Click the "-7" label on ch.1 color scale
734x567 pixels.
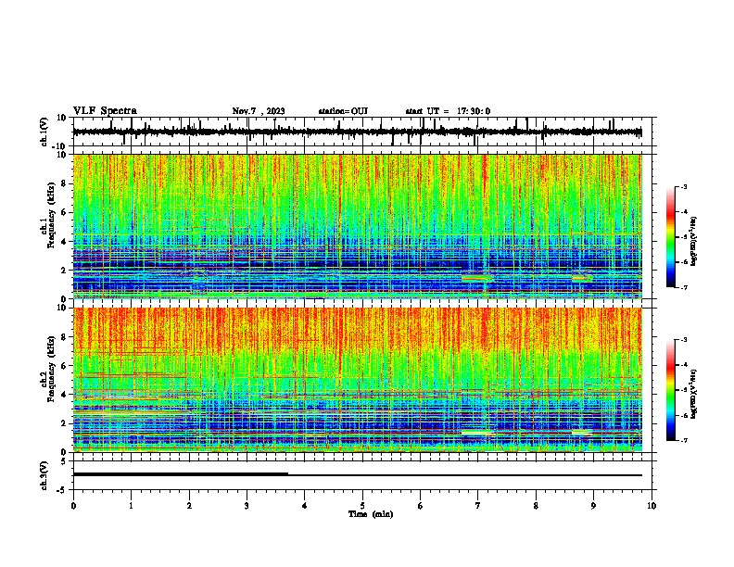click(x=683, y=287)
